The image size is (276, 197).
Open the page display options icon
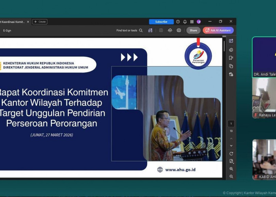coord(231,161)
